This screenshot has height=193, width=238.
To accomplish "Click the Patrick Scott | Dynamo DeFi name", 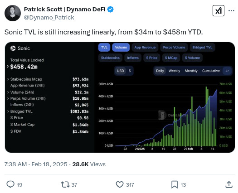I will 65,9.
